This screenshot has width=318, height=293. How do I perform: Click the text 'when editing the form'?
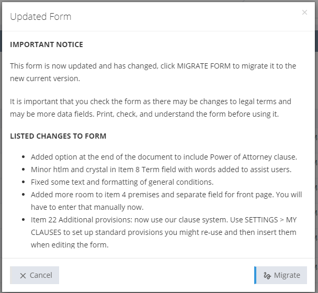coord(70,244)
